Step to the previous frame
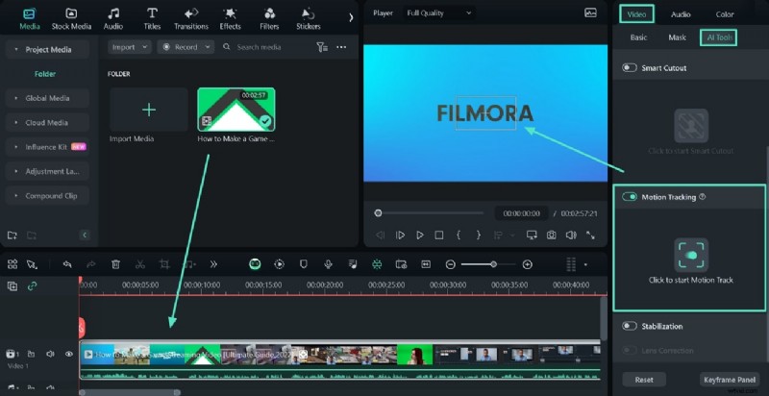This screenshot has width=769, height=396. (x=380, y=235)
